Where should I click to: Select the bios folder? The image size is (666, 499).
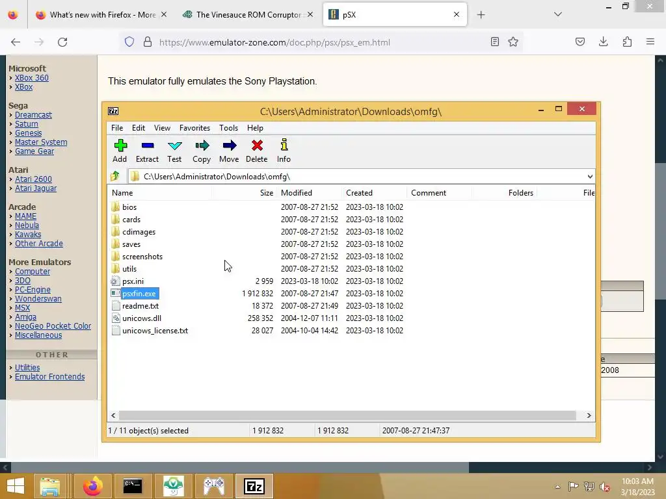[x=129, y=207]
